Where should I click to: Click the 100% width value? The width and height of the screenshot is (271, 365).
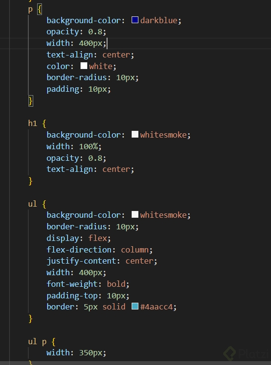[x=88, y=146]
